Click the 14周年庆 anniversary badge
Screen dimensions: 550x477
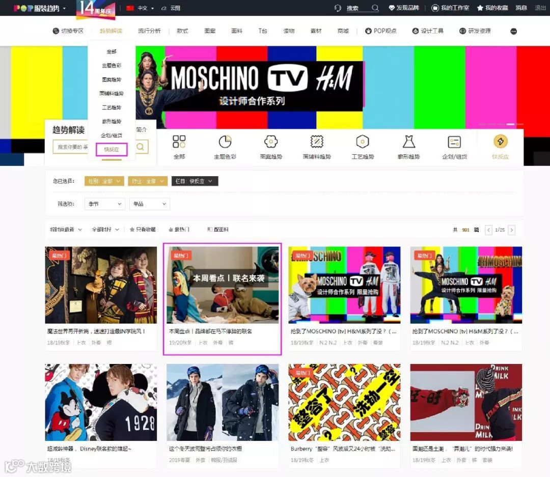click(x=96, y=9)
